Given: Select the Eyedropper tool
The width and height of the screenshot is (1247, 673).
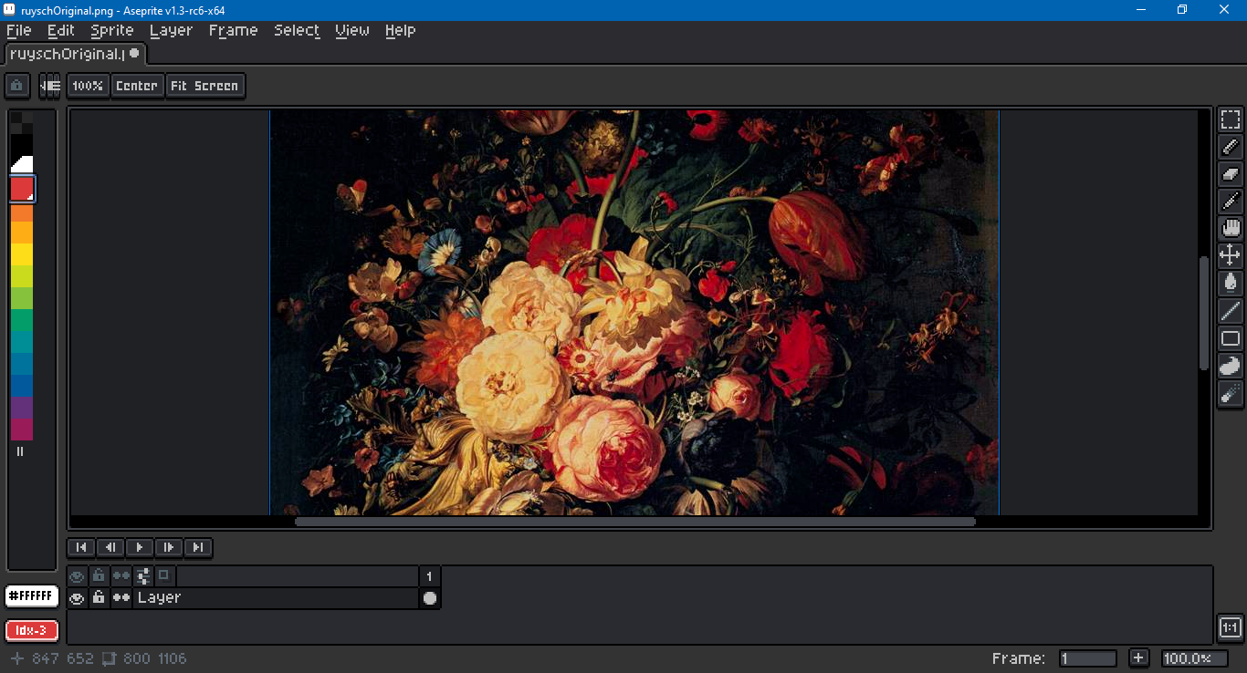Looking at the screenshot, I should click(1230, 202).
